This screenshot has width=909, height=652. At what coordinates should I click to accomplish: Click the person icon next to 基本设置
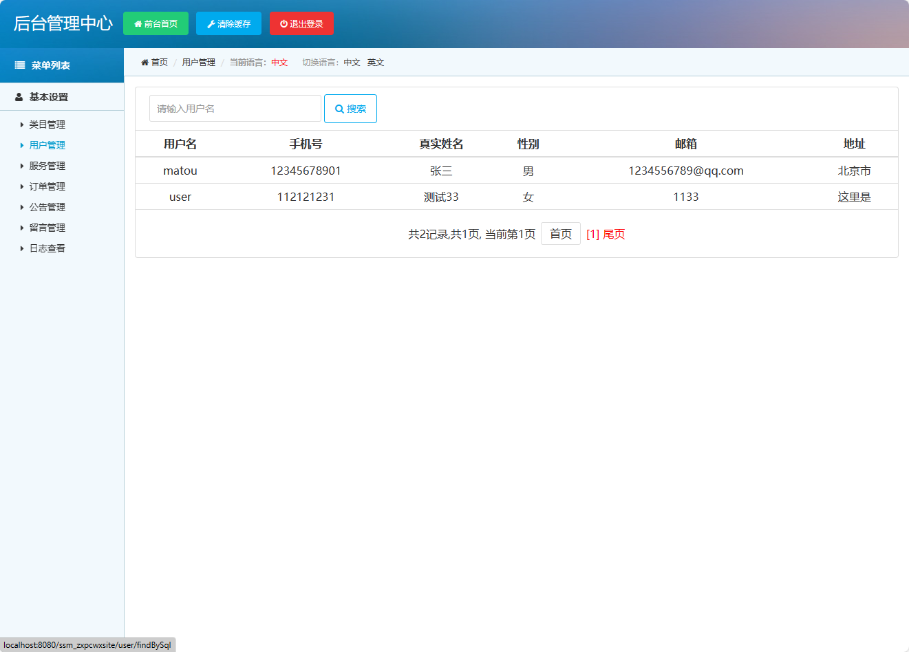(19, 96)
